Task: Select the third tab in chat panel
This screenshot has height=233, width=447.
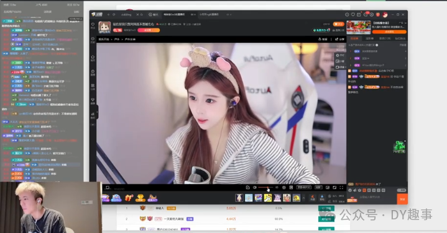Action: point(385,38)
